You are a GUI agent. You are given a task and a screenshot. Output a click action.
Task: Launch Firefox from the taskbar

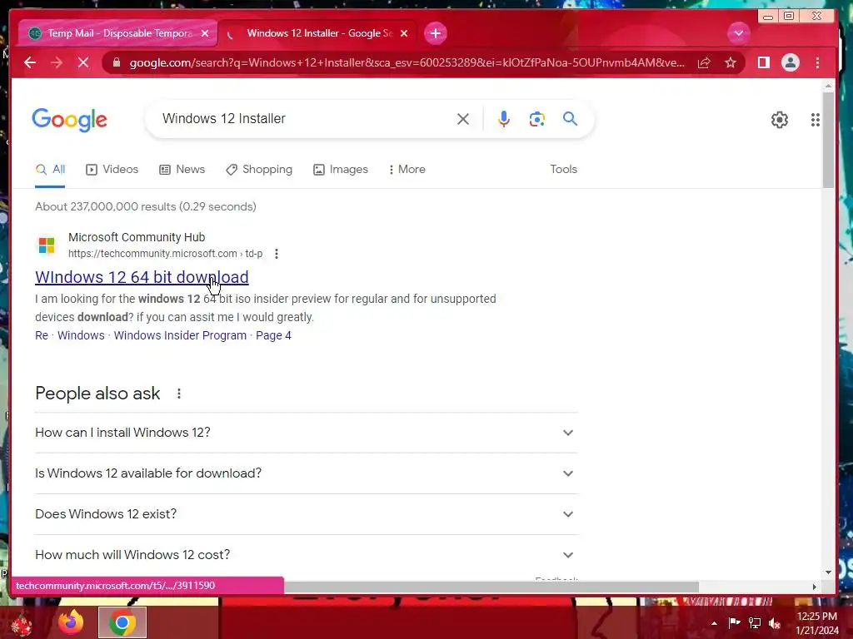click(71, 622)
